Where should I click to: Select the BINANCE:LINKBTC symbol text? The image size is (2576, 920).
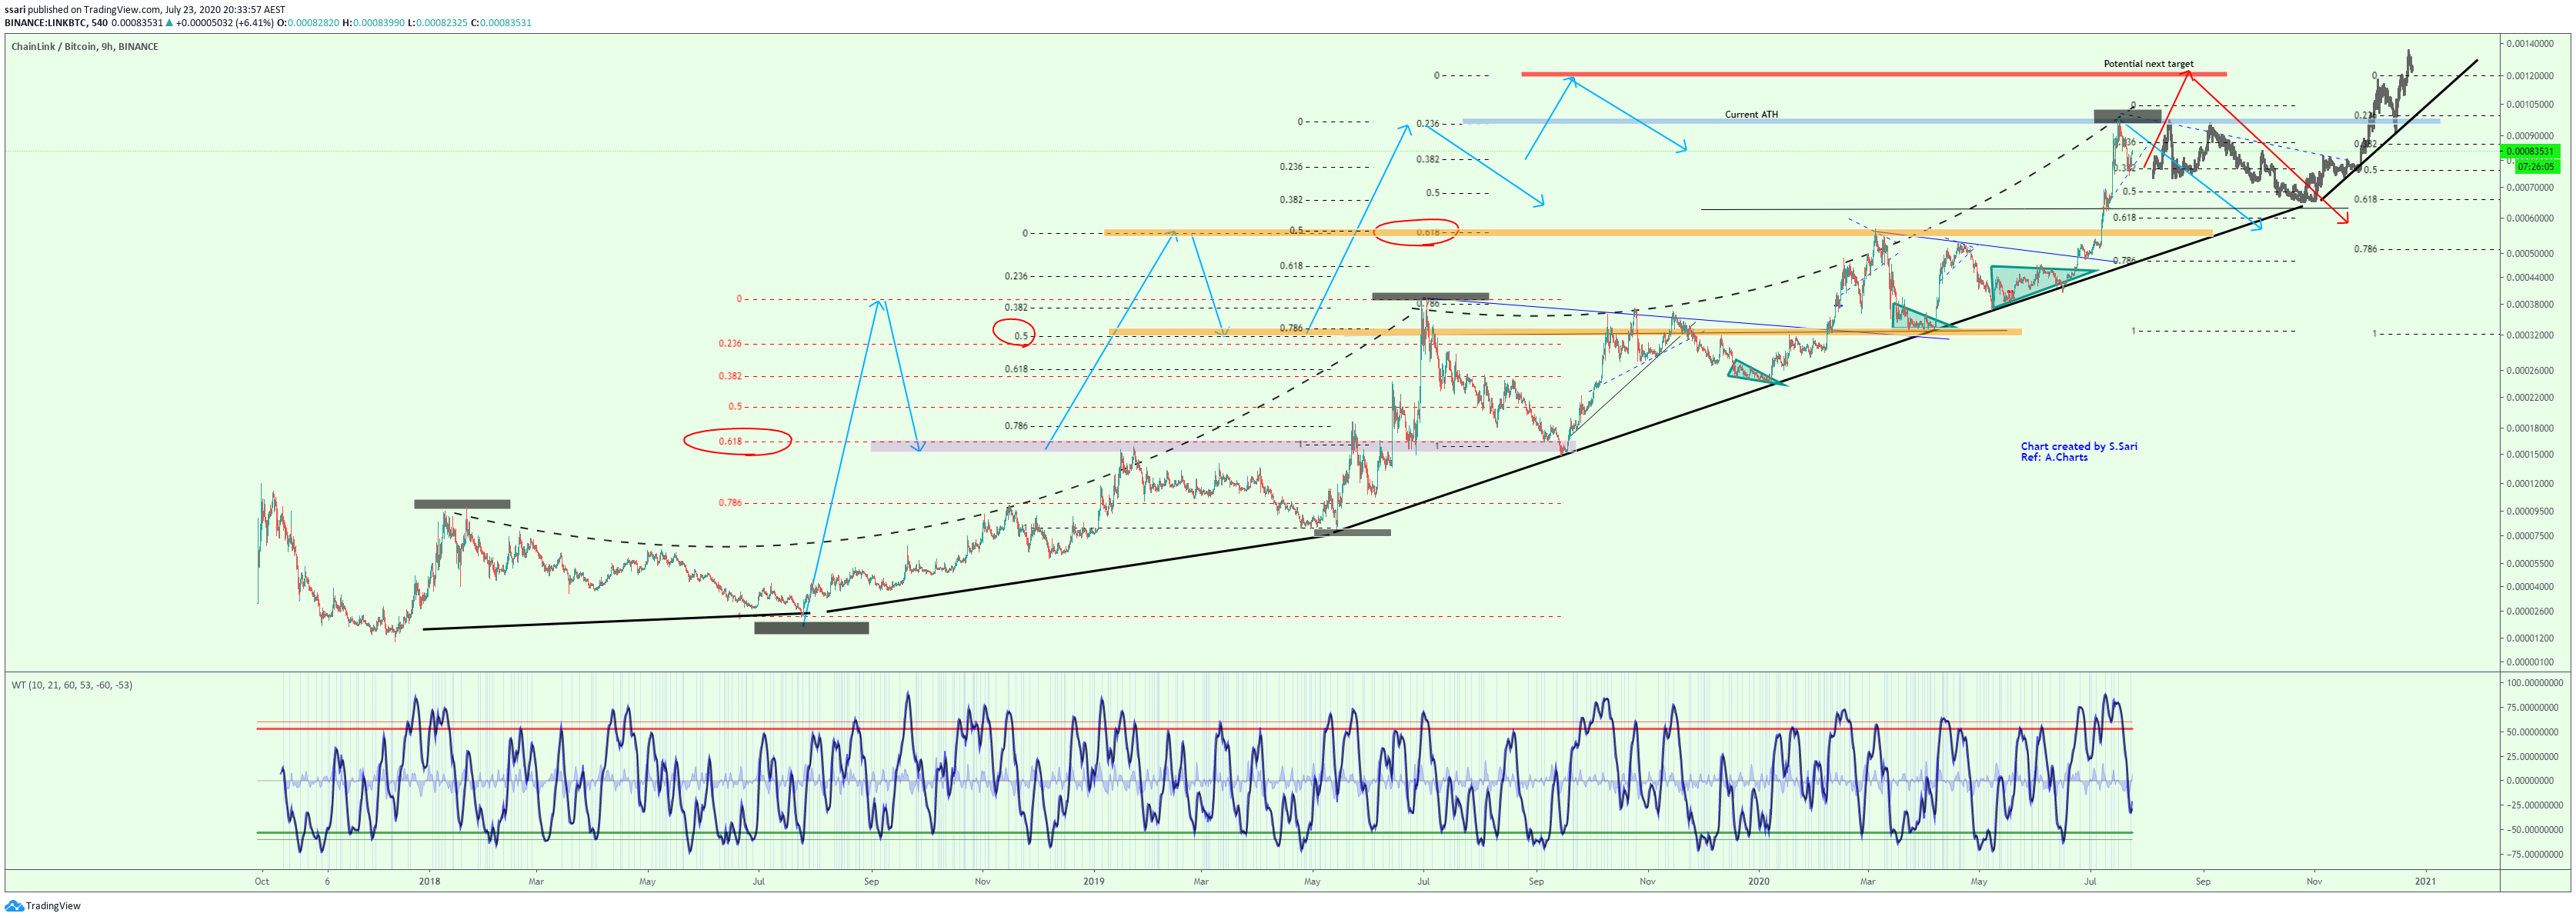click(45, 23)
